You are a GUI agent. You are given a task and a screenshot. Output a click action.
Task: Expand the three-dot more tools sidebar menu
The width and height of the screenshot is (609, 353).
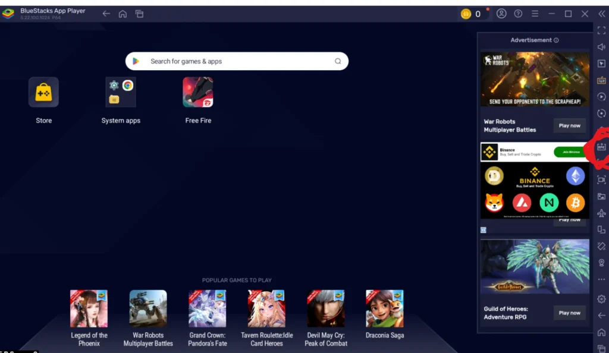[x=601, y=279]
